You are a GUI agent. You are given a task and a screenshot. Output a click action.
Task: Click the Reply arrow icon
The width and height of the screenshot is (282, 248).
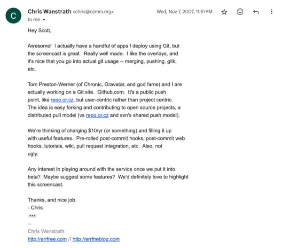click(x=256, y=12)
